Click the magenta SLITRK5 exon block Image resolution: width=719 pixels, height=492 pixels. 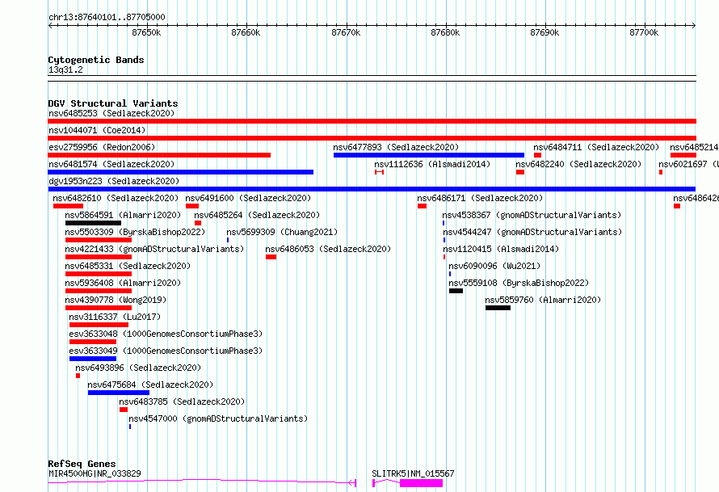(x=421, y=483)
